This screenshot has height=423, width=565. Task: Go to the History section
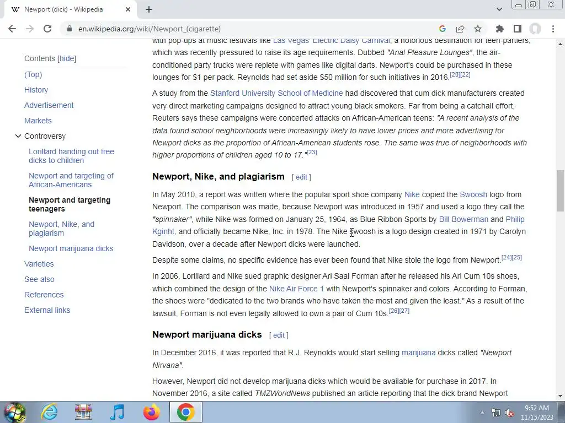pyautogui.click(x=36, y=90)
